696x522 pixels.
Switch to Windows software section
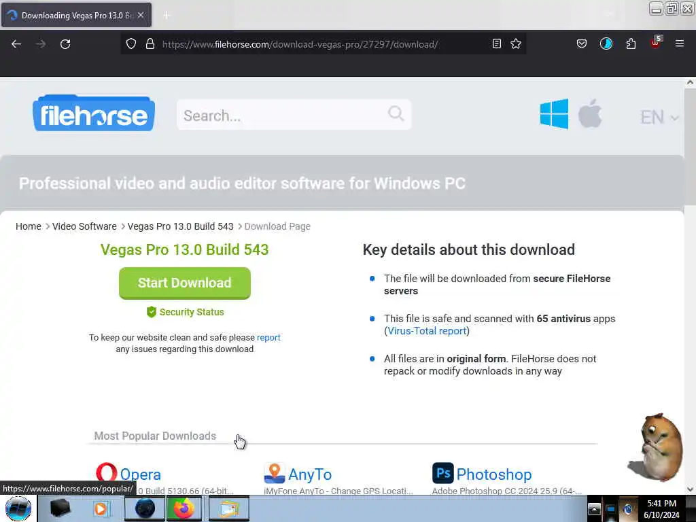(x=554, y=114)
